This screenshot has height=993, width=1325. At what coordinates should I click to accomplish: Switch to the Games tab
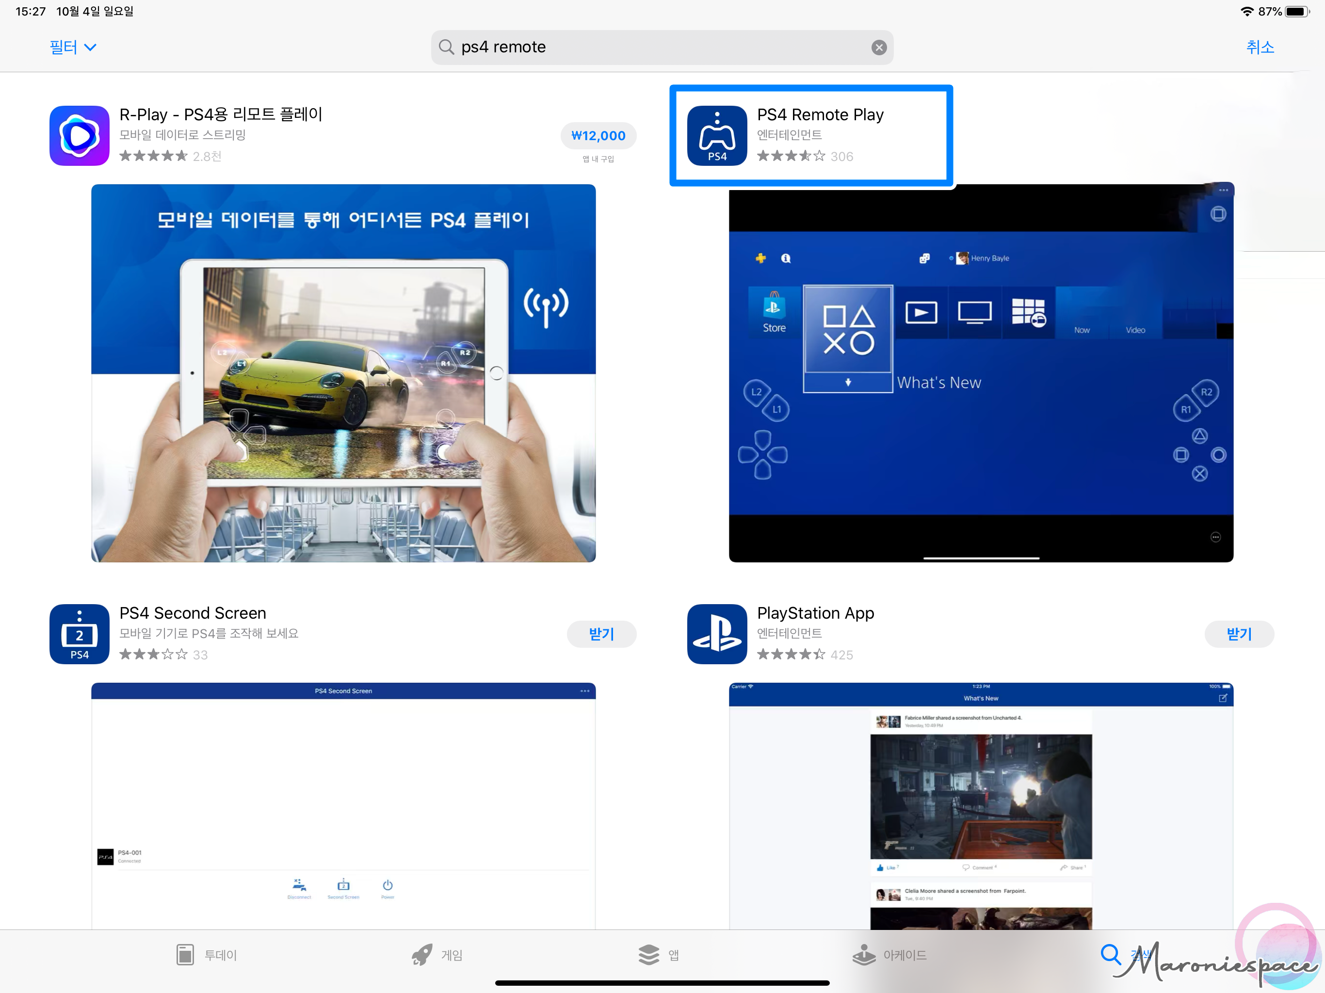[x=437, y=954]
